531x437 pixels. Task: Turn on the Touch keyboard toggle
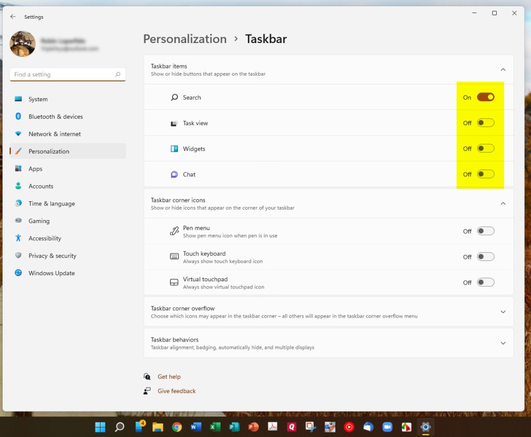pos(485,257)
